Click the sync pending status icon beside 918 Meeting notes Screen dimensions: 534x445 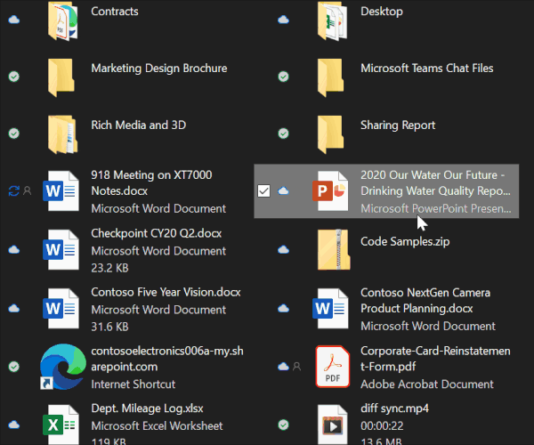(x=13, y=190)
